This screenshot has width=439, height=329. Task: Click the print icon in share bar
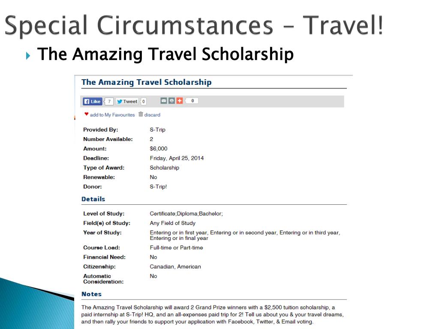(171, 101)
